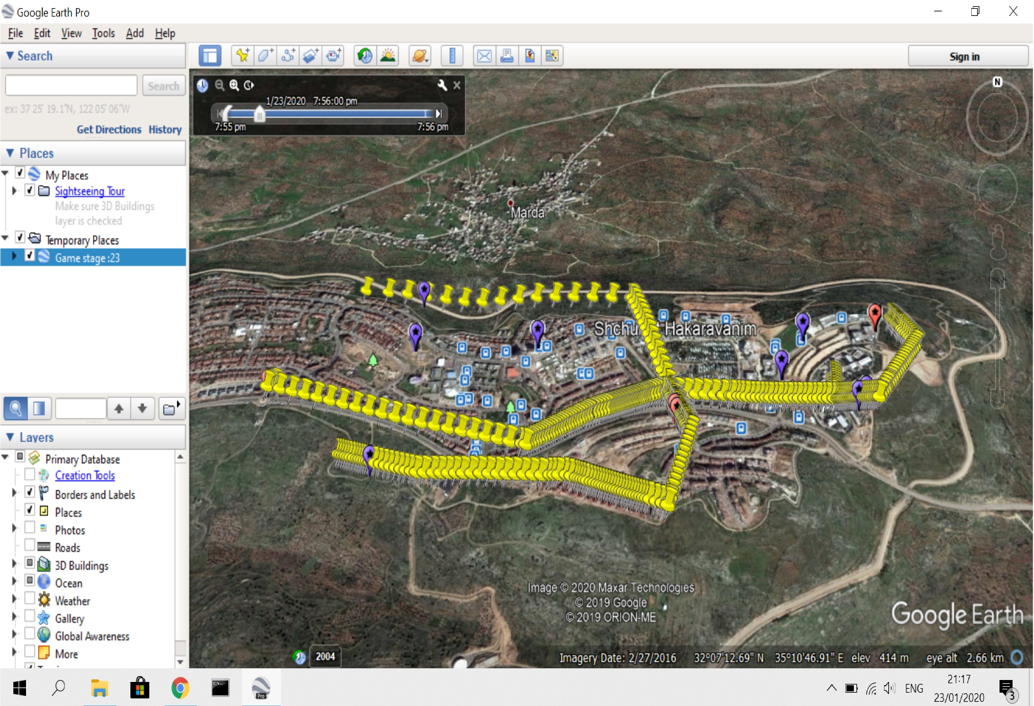Toggle the sidebar panel button
The height and width of the screenshot is (706, 1034).
click(x=209, y=56)
